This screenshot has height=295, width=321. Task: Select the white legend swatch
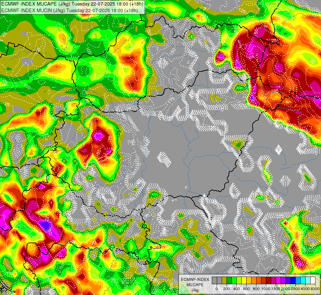point(313,280)
